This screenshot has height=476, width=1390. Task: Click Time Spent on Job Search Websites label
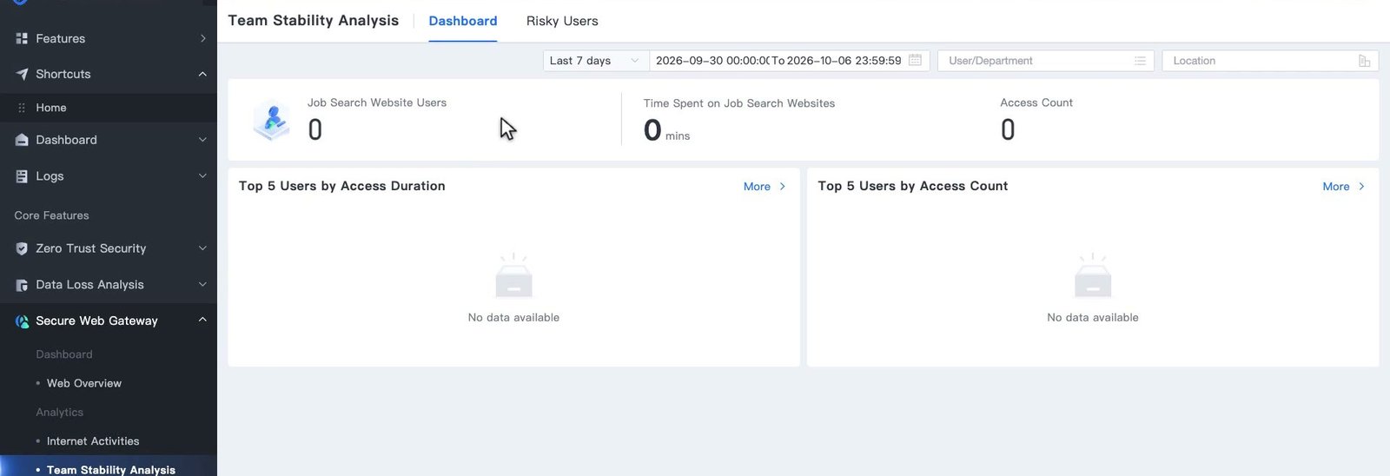pyautogui.click(x=739, y=103)
